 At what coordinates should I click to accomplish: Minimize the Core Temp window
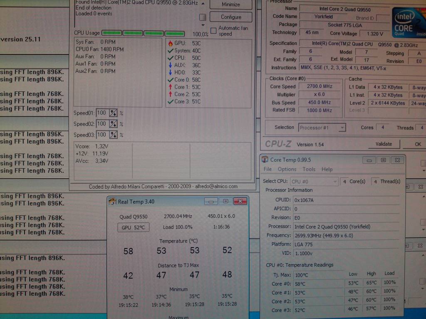click(x=369, y=160)
